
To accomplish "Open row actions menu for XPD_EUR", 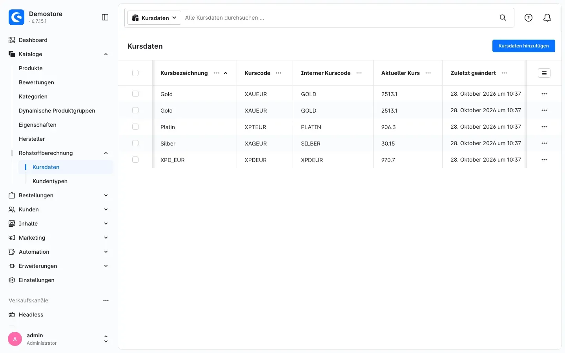I will (544, 160).
